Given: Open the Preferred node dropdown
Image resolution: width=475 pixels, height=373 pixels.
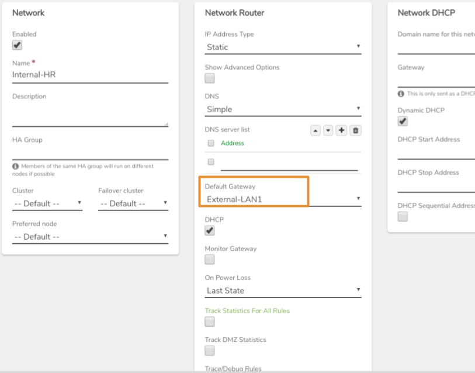Looking at the screenshot, I should [91, 237].
